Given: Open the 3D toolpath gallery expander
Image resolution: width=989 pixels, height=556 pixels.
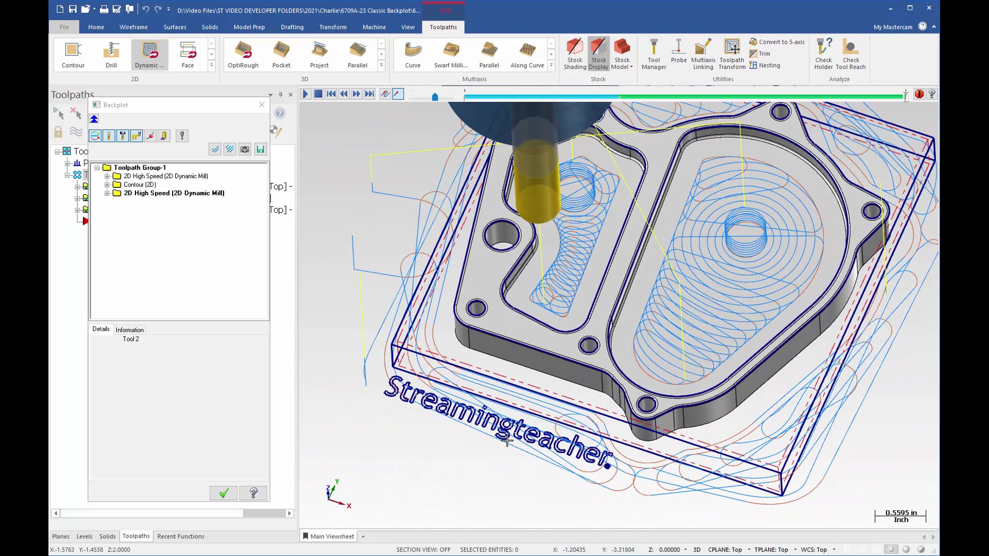Looking at the screenshot, I should pos(381,65).
